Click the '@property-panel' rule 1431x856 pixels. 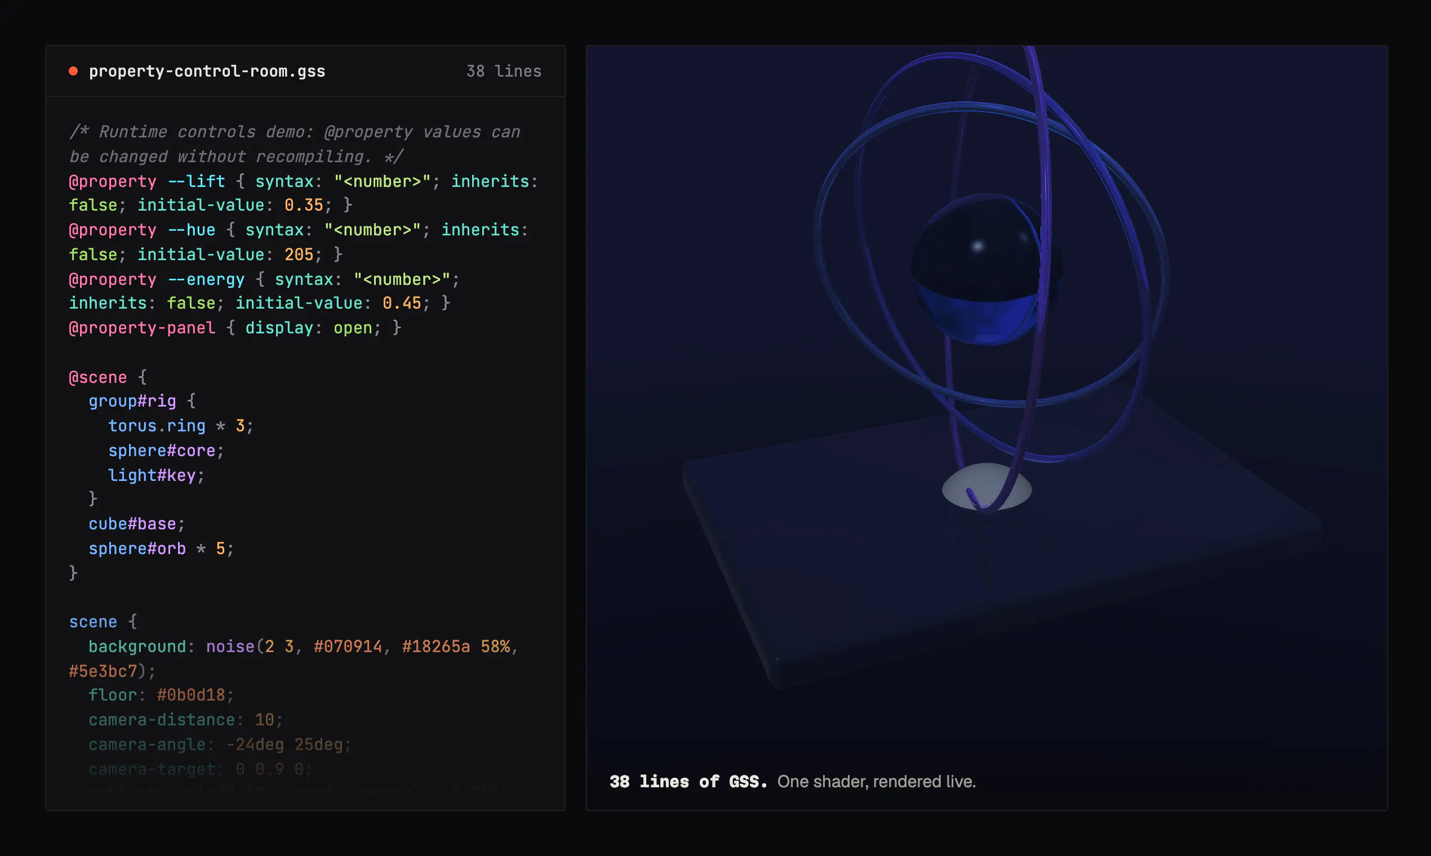[x=142, y=328]
